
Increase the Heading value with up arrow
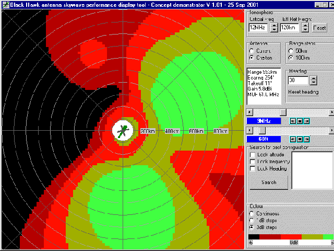pyautogui.click(x=313, y=78)
